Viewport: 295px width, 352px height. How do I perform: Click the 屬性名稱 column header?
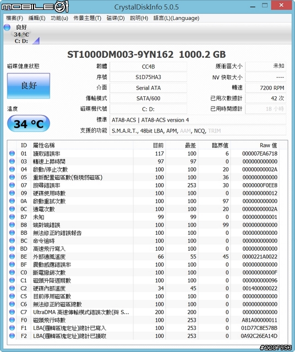[82, 145]
